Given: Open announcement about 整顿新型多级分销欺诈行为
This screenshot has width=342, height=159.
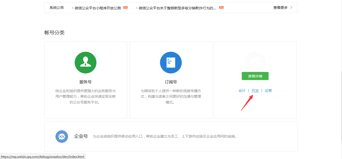Looking at the screenshot, I should pos(177,8).
